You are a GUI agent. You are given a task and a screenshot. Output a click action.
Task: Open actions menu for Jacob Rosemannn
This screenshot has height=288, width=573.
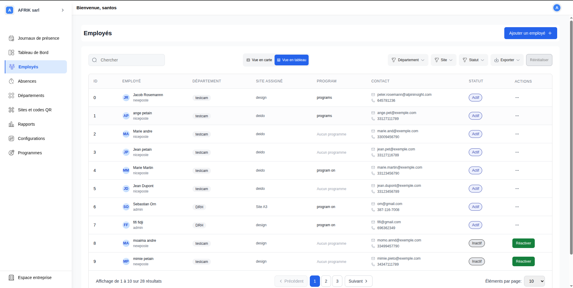tap(517, 98)
